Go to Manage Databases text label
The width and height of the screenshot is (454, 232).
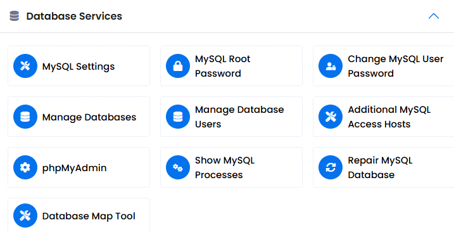89,117
